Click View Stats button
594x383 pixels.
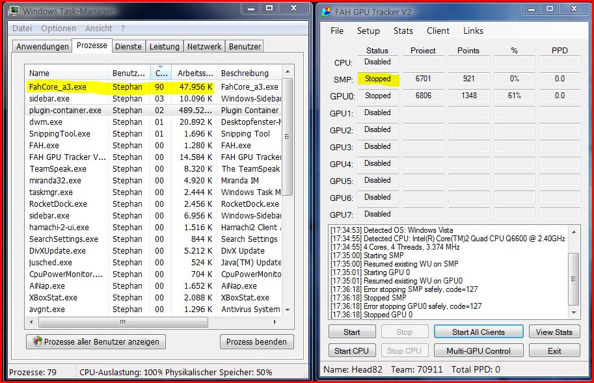554,332
